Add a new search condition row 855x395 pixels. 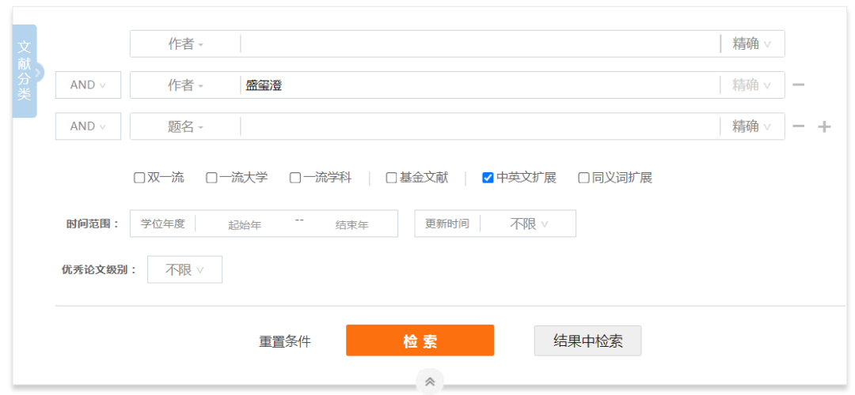[x=824, y=126]
